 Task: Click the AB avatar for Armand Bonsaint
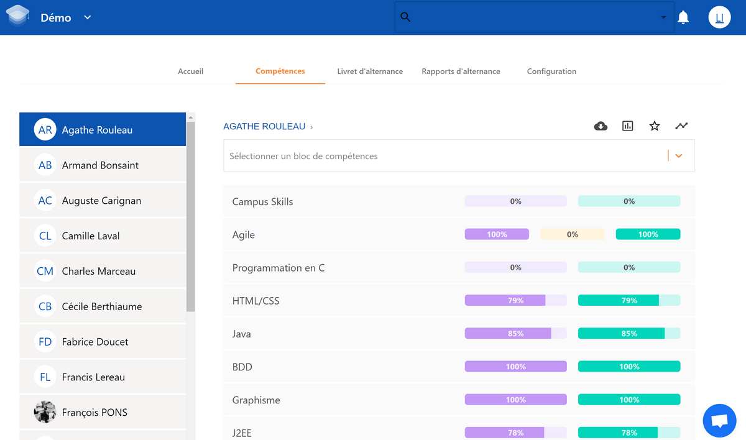coord(45,165)
